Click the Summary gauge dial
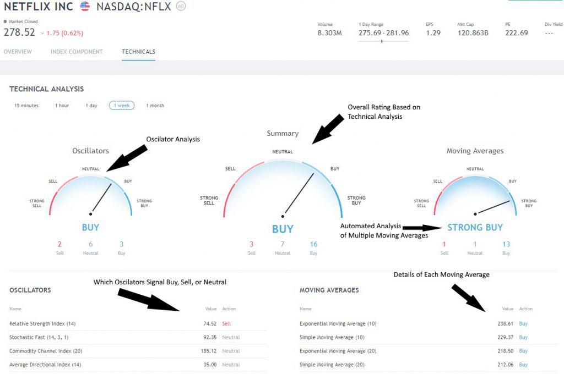 (283, 189)
